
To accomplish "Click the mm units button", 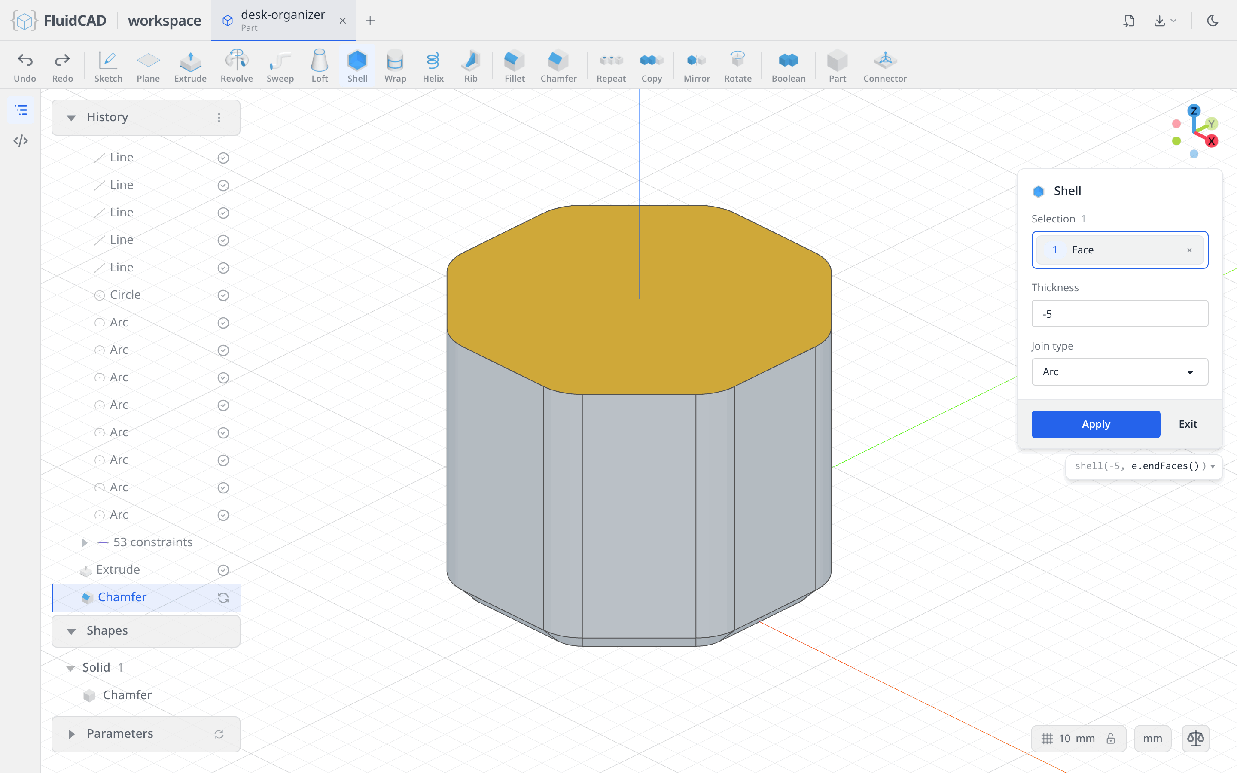I will click(1152, 738).
